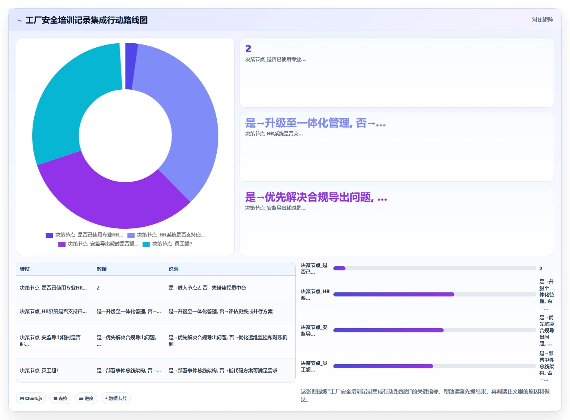The width and height of the screenshot is (570, 420).
Task: Select the Chart.js tag
Action: coord(31,398)
